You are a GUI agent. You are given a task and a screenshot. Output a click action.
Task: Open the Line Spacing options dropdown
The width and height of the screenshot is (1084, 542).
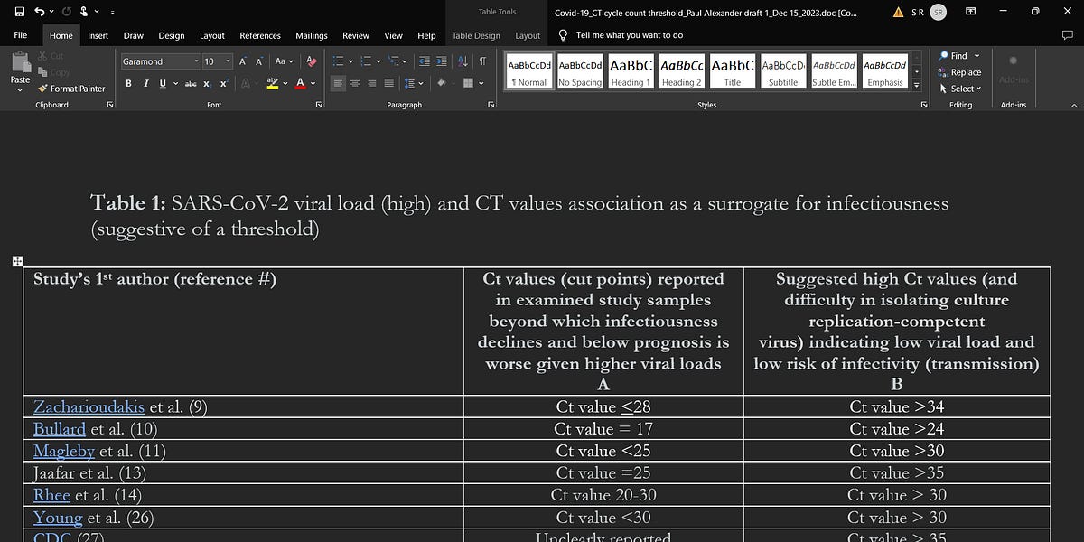tap(416, 82)
